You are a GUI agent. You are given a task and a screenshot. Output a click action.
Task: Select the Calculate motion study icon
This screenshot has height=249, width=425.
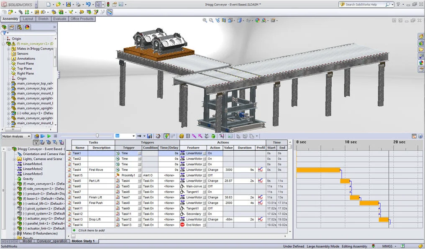coord(37,136)
